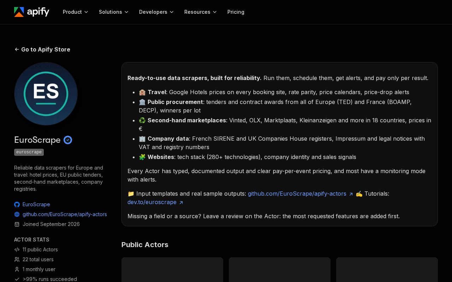
Task: Click the users icon beside 22 total users
Action: (x=17, y=259)
